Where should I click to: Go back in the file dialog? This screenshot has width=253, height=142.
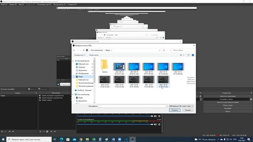[x=74, y=50]
